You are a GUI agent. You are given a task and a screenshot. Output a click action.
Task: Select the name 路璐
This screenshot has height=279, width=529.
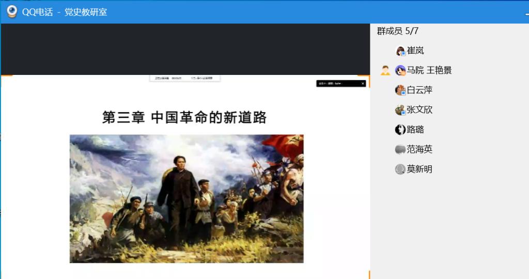pyautogui.click(x=415, y=130)
